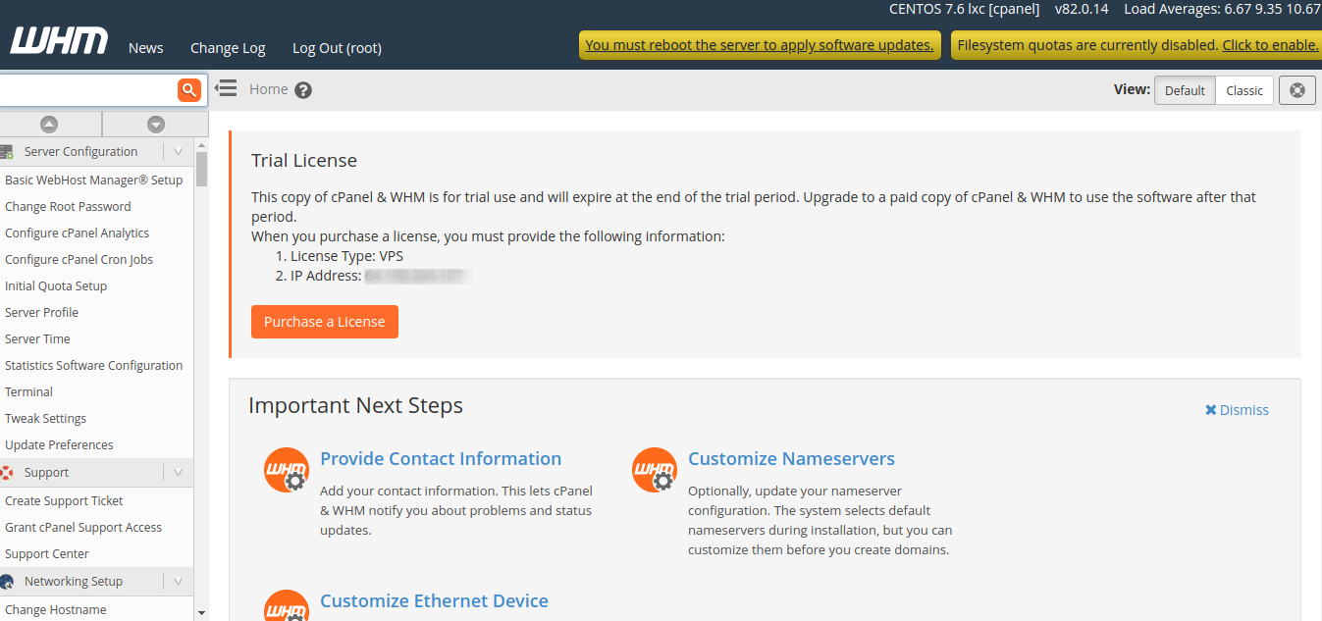This screenshot has width=1322, height=621.
Task: Click the 'CENTOS 7.6 lxc [cpanel]' text
Action: [x=964, y=9]
